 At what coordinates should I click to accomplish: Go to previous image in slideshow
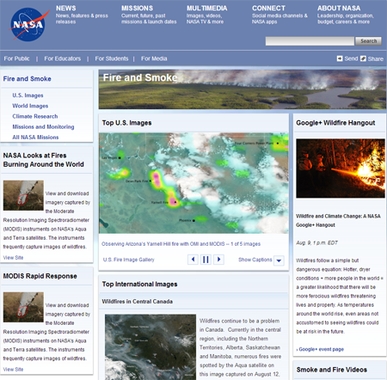193,260
